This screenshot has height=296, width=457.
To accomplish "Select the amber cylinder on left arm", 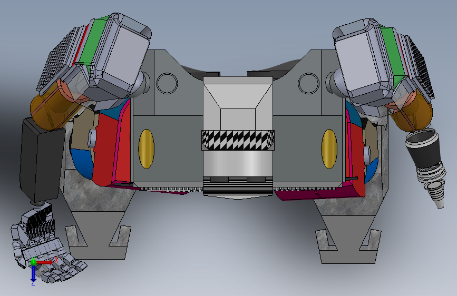I will pyautogui.click(x=55, y=106).
